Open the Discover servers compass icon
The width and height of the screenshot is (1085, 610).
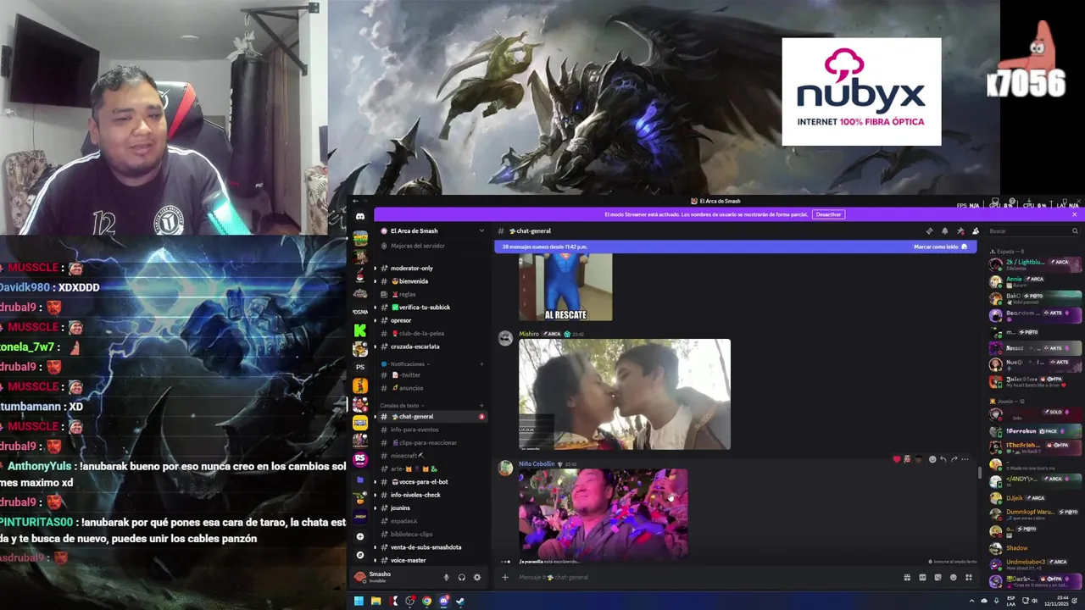pos(360,554)
